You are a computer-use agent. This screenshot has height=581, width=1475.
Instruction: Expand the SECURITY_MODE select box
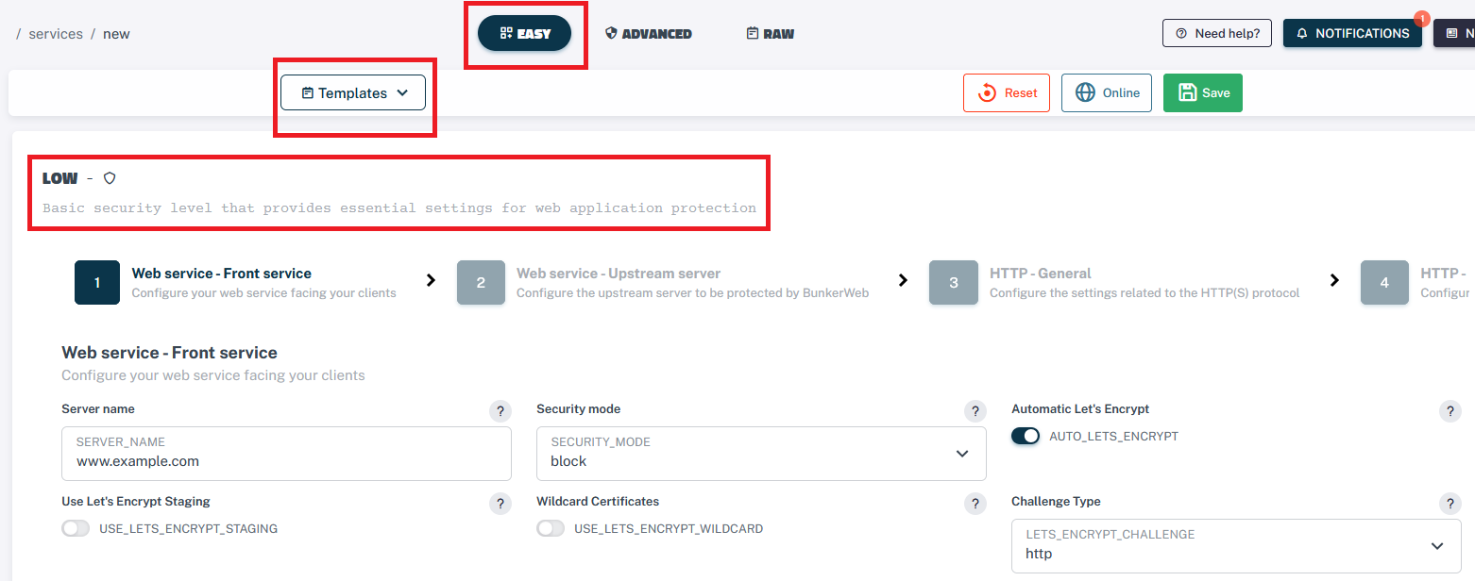point(761,454)
